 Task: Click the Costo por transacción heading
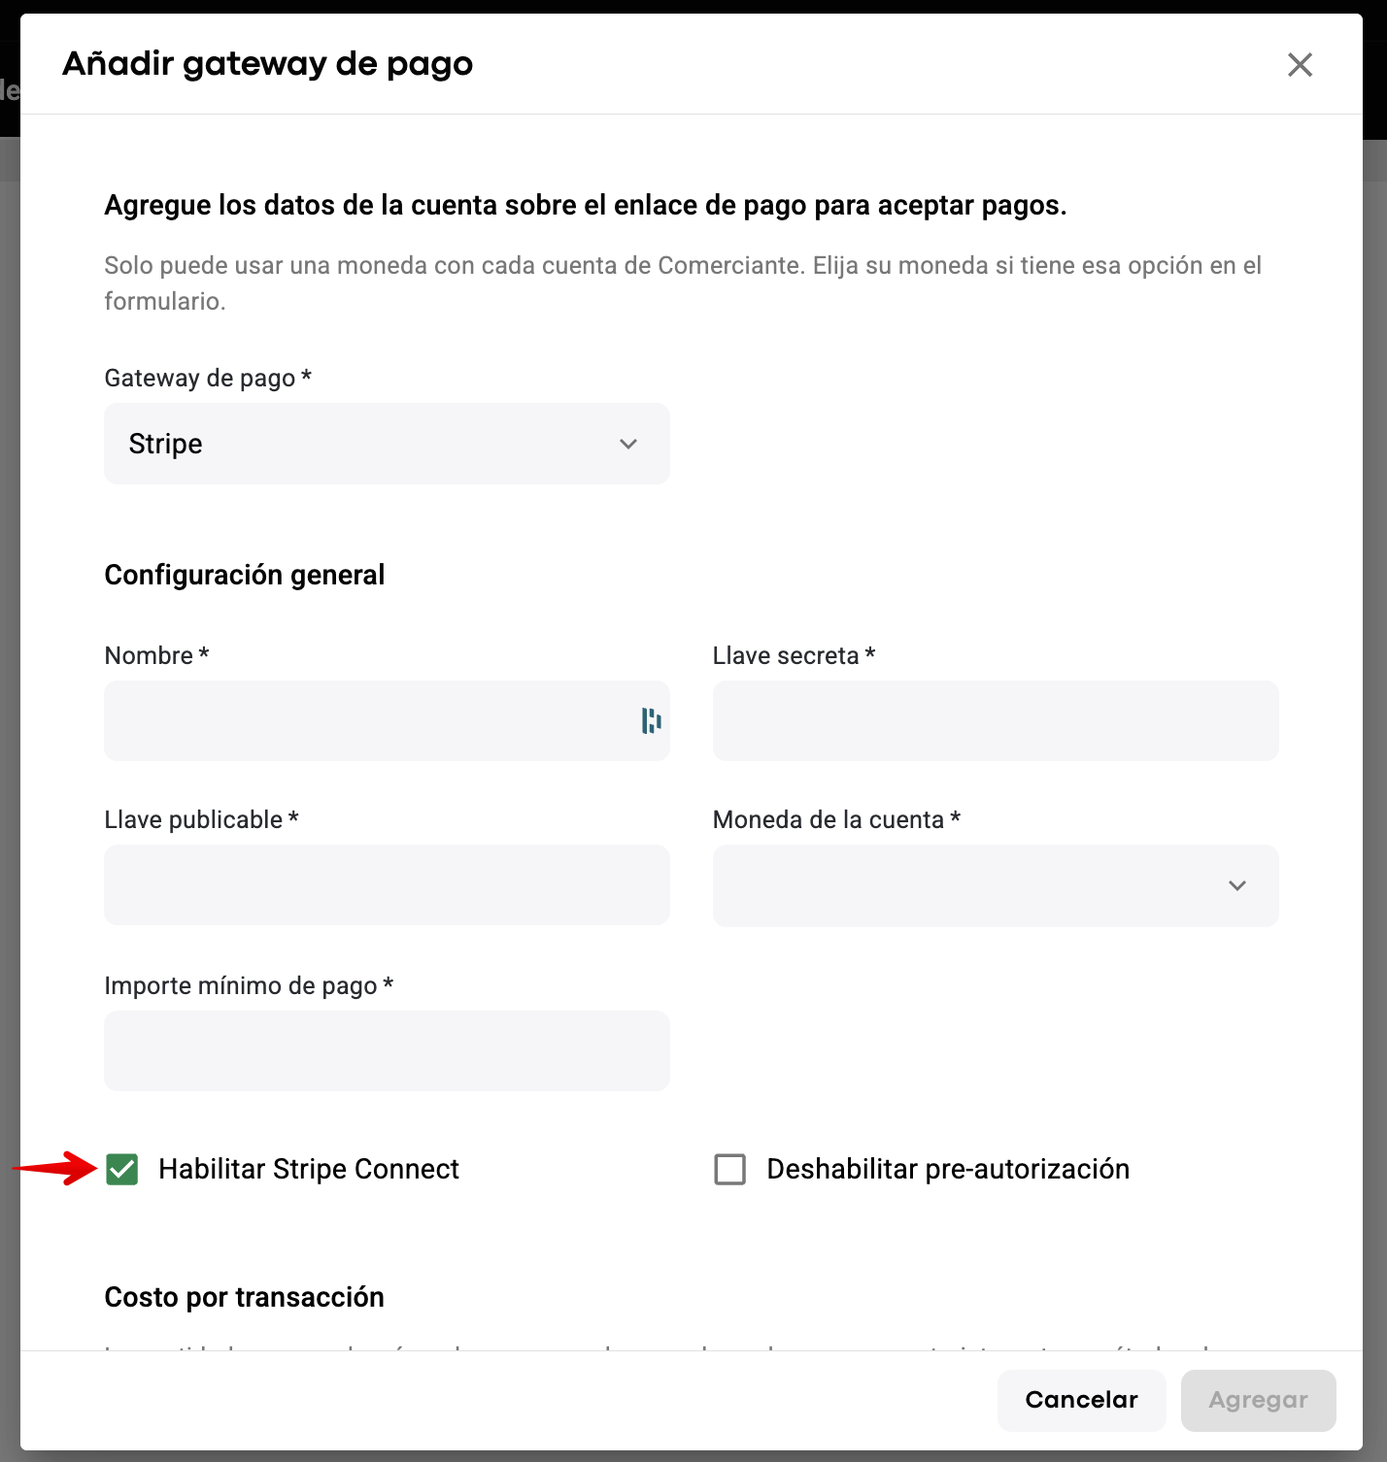click(245, 1297)
